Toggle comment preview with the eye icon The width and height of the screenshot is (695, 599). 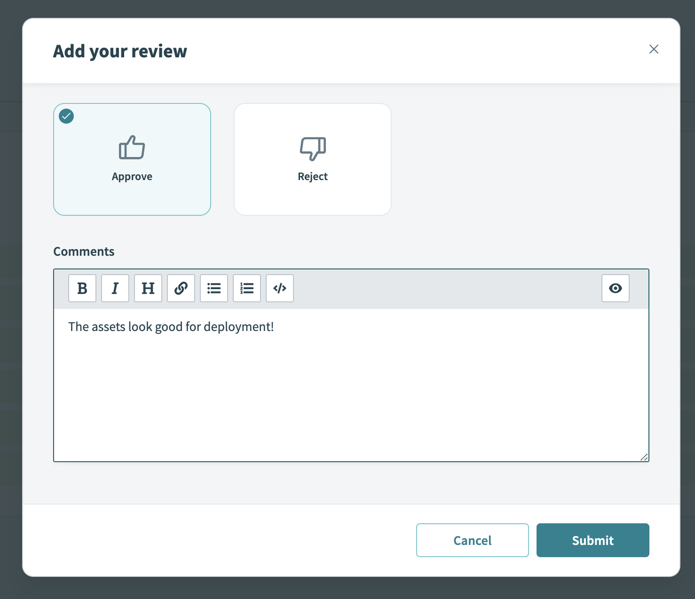tap(616, 288)
